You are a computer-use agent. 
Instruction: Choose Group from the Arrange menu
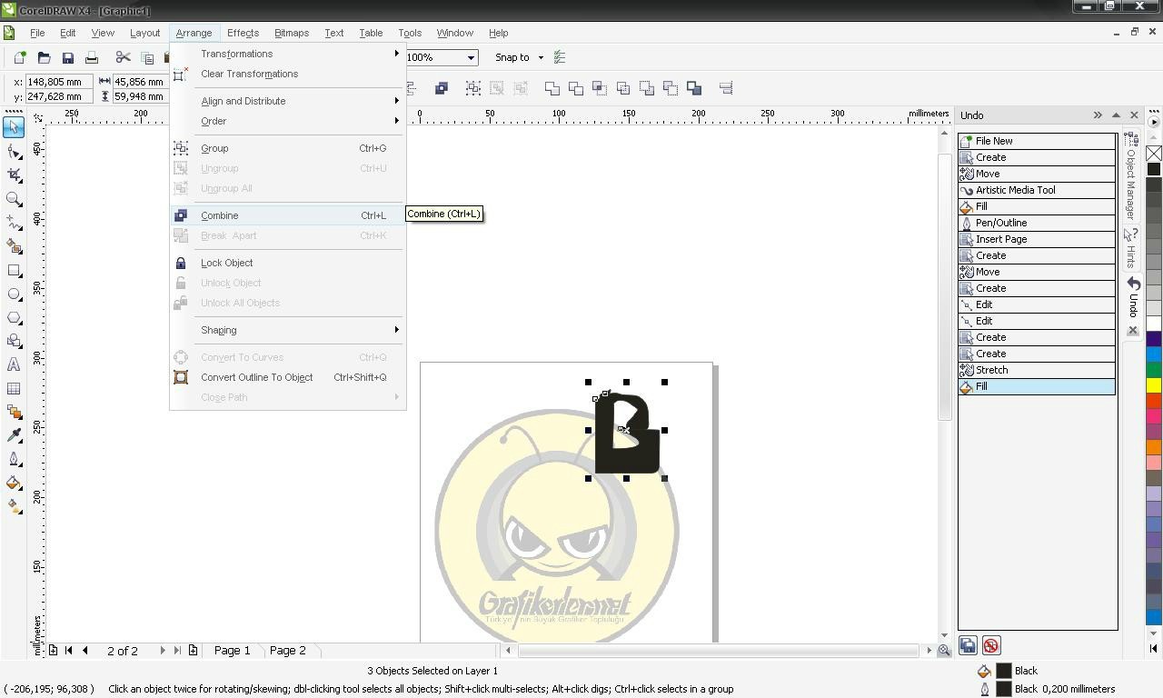(287, 148)
